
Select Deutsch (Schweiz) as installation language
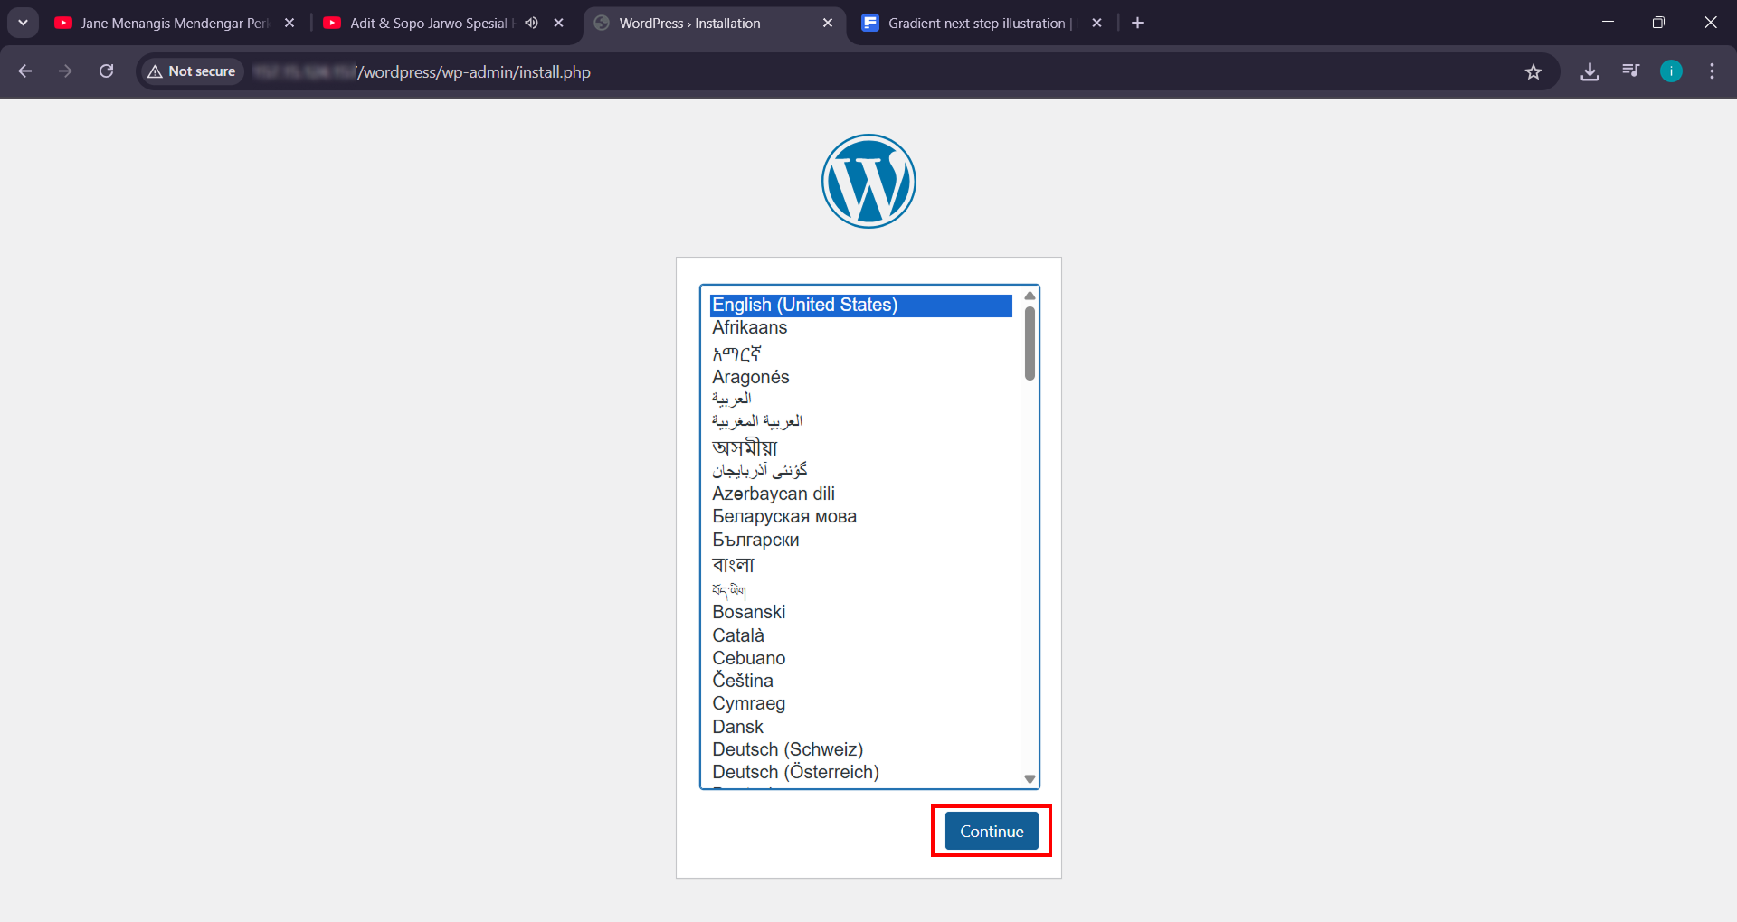[x=787, y=748]
